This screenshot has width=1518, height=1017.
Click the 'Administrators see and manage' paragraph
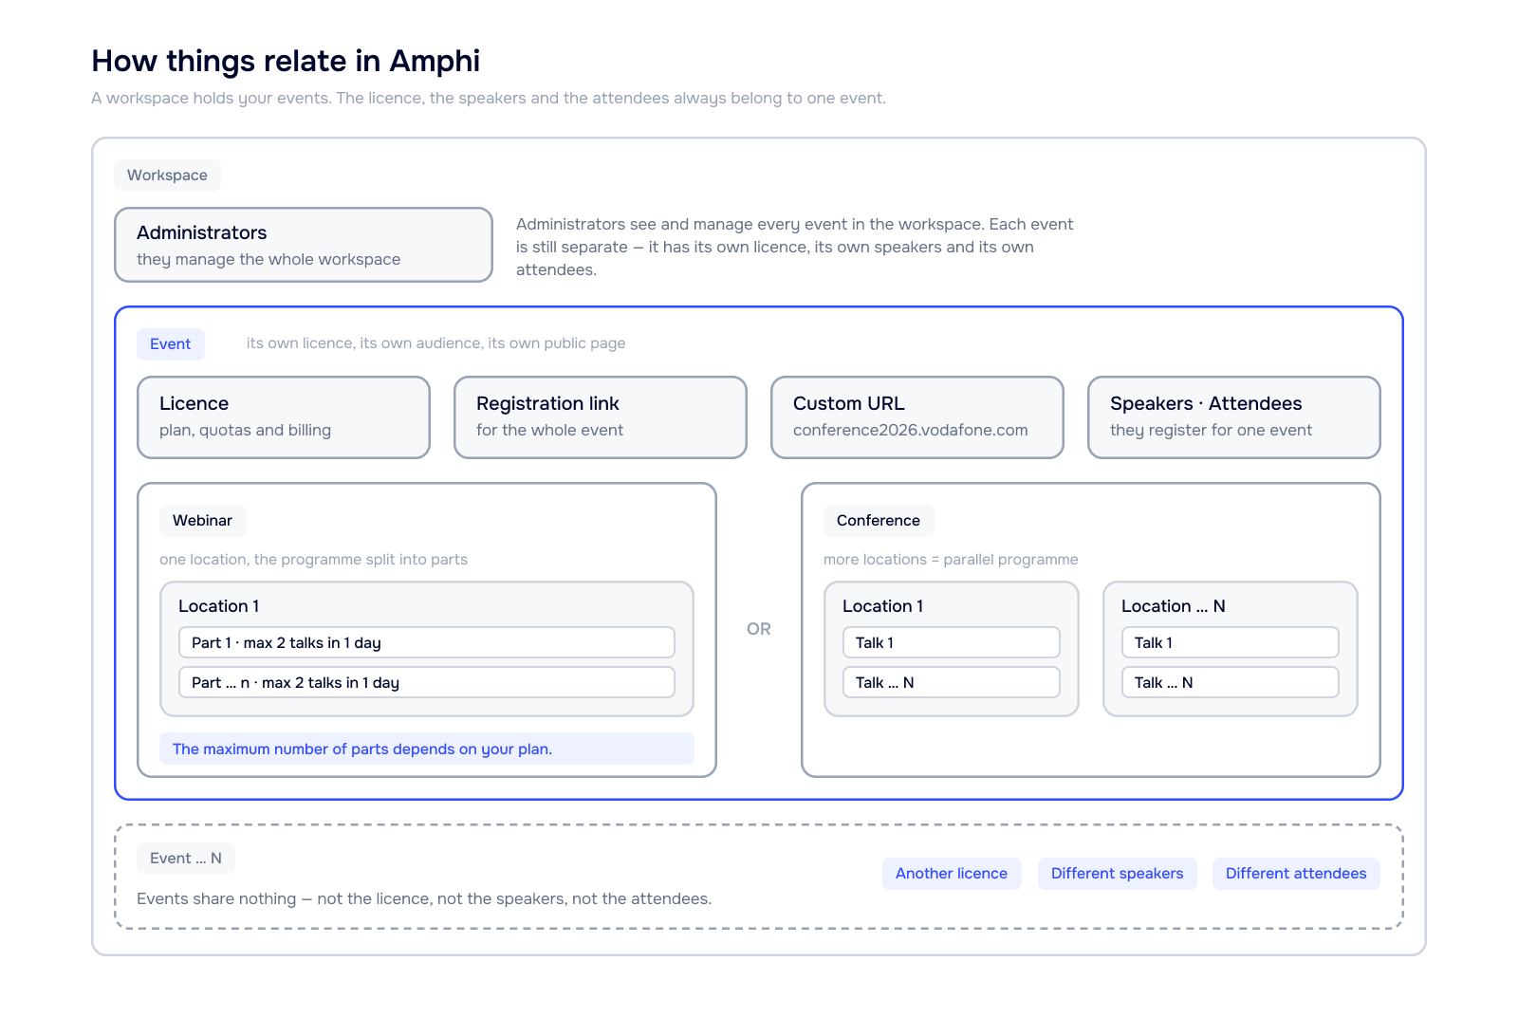pos(795,247)
